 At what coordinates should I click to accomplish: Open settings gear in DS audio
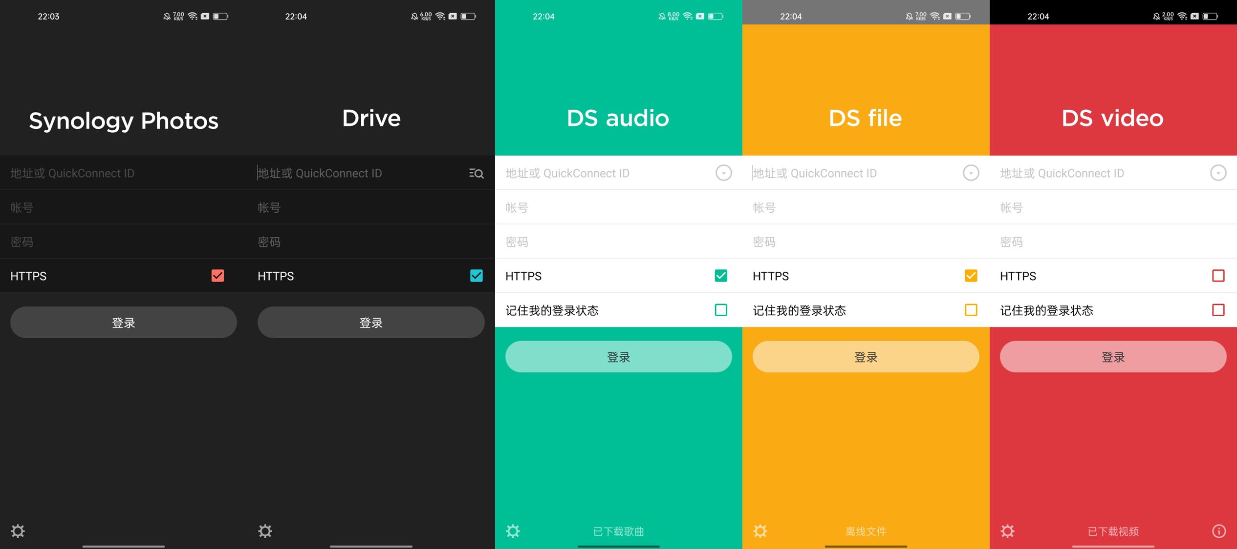(513, 531)
